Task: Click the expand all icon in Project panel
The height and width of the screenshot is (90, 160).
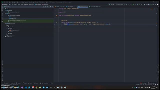Action: coord(45,7)
